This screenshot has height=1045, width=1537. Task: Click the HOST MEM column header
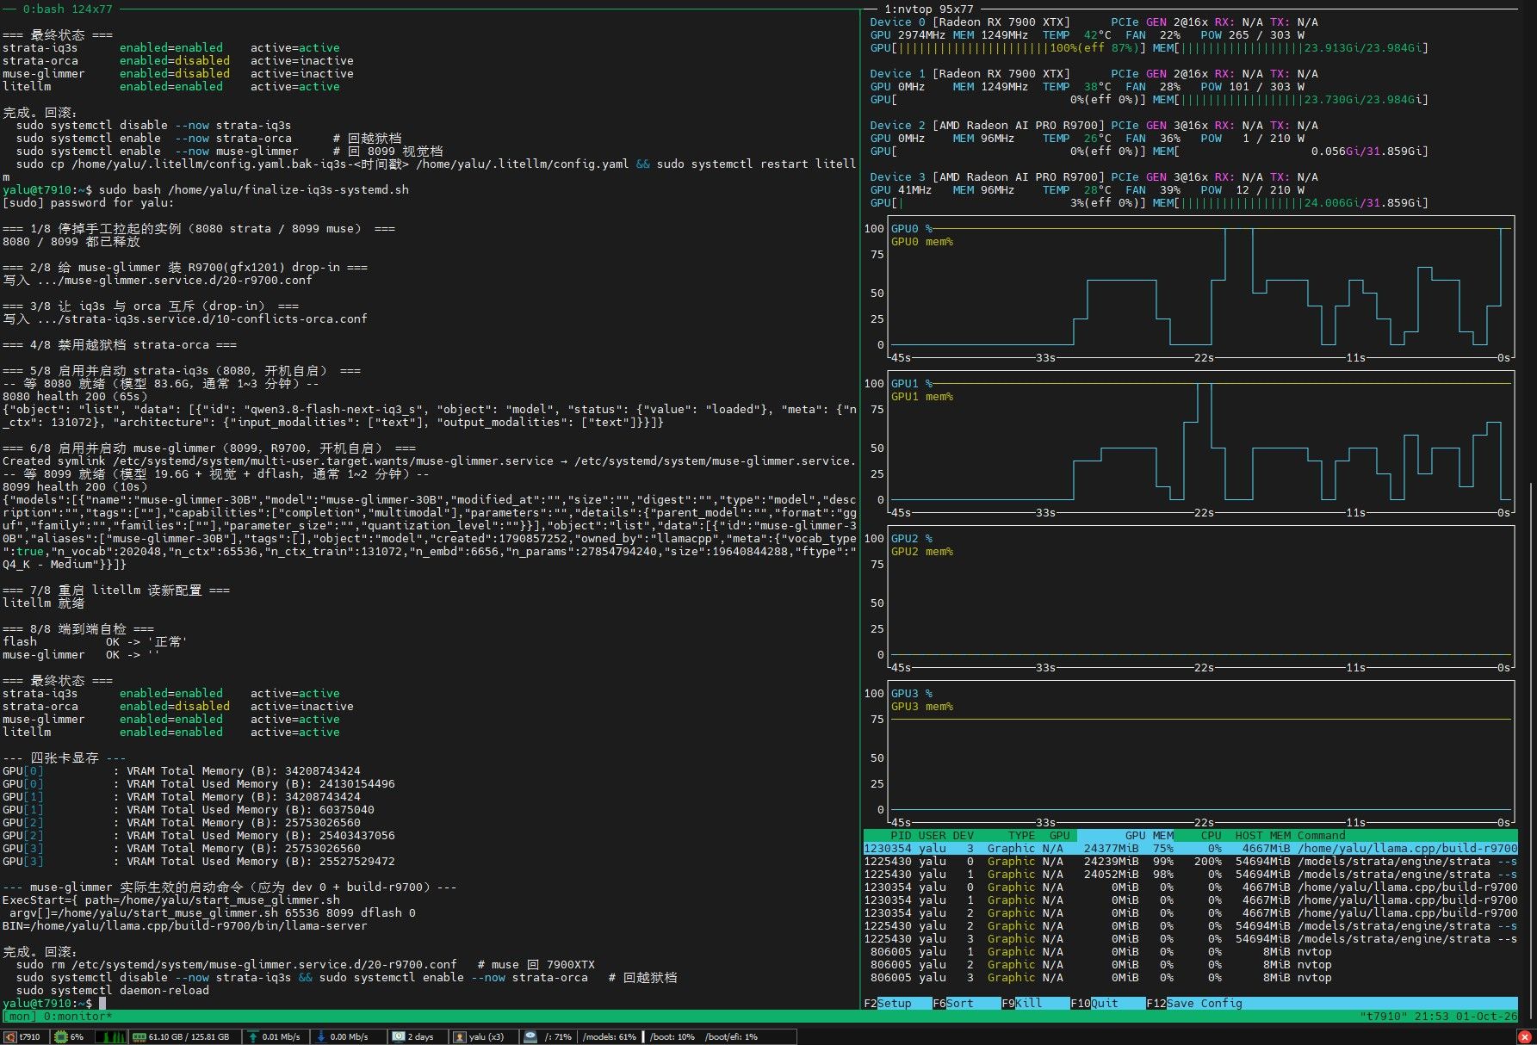coord(1263,835)
